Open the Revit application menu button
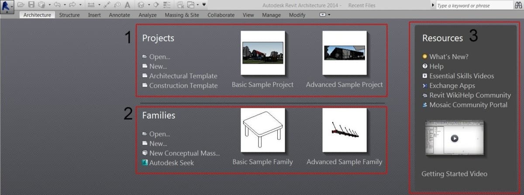524x195 pixels. coord(7,7)
